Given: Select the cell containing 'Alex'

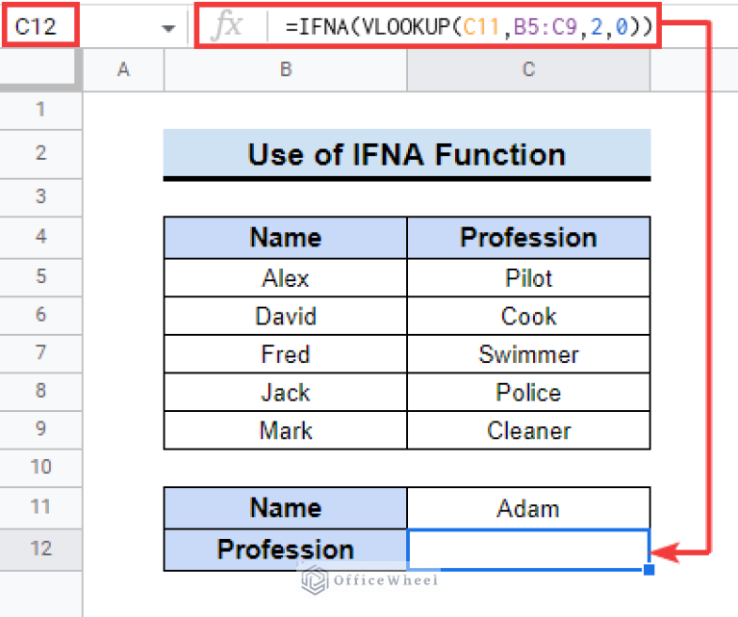Looking at the screenshot, I should click(285, 277).
